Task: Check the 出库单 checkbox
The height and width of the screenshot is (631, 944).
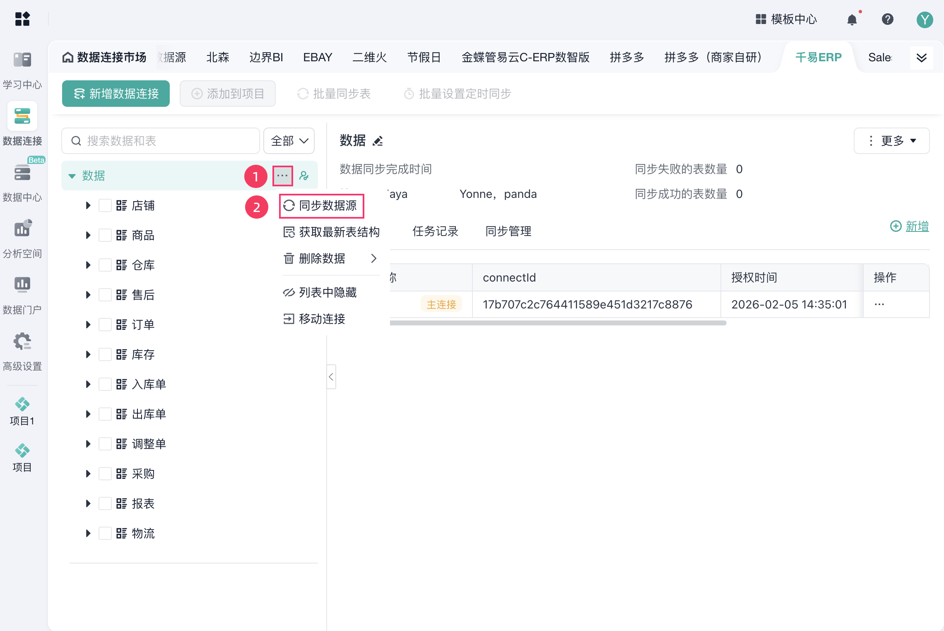Action: click(x=105, y=414)
